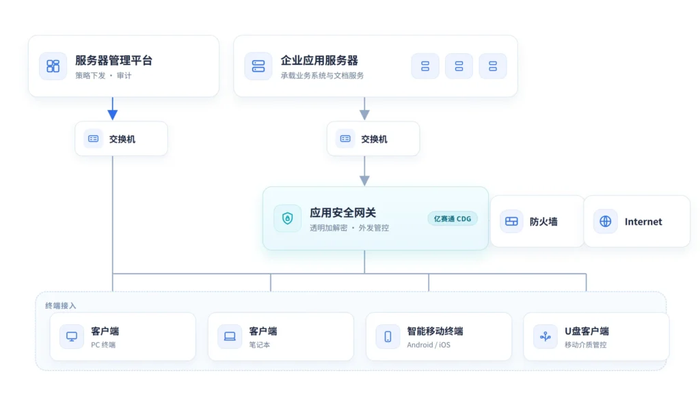700x396 pixels.
Task: Click 交换机 label under 企业应用服务器
Action: click(374, 139)
